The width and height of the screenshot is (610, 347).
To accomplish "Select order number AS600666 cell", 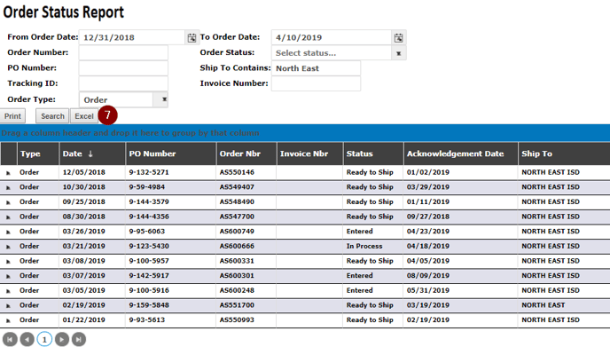I will [246, 246].
